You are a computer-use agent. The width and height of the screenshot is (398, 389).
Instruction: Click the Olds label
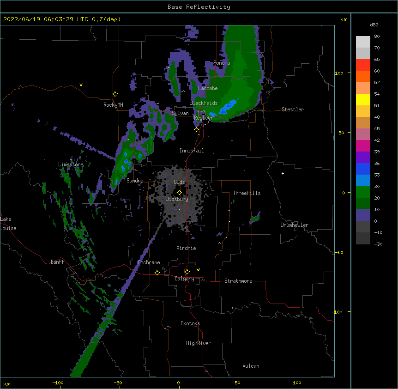tap(179, 182)
